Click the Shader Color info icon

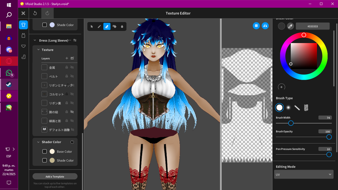pyautogui.click(x=72, y=142)
